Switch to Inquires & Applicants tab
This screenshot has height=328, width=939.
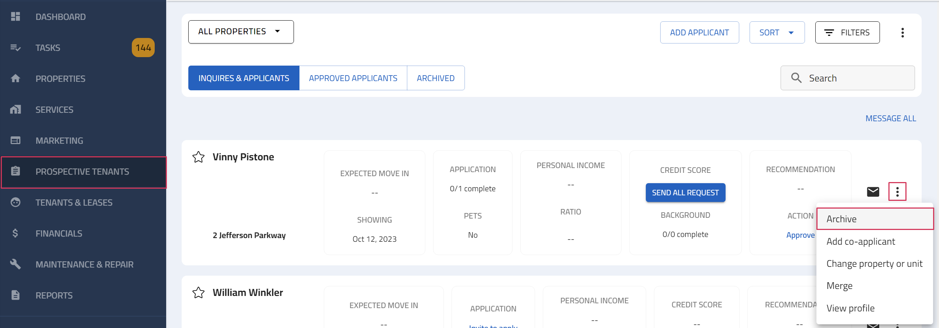244,78
